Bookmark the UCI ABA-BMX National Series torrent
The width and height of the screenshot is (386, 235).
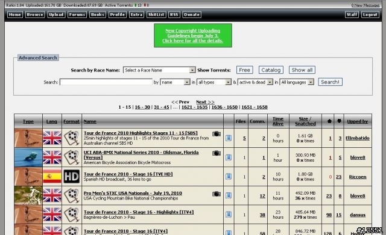[229, 157]
